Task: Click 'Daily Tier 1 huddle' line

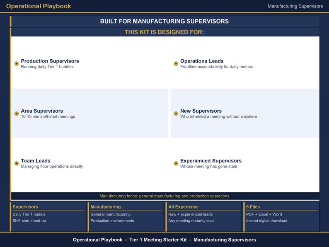Action: pyautogui.click(x=29, y=215)
